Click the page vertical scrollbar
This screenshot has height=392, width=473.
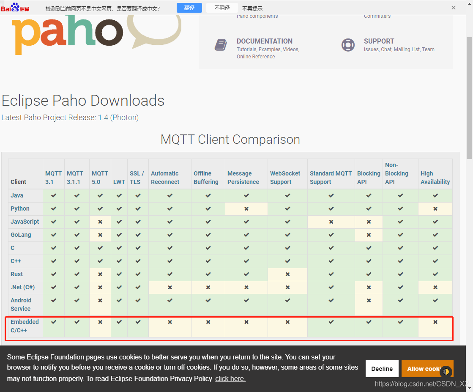coord(469,98)
